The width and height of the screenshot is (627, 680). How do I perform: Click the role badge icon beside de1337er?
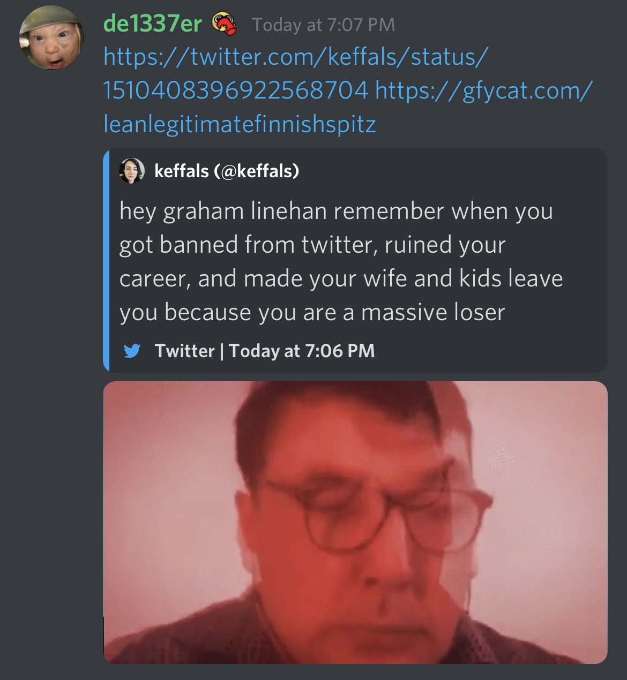pyautogui.click(x=224, y=25)
